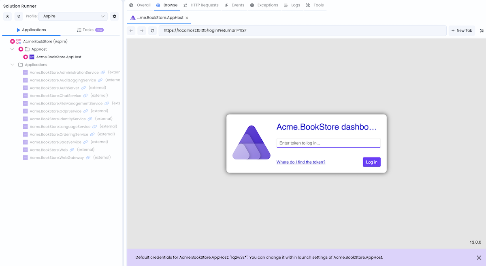
Task: Open the Solution Runner settings gear
Action: click(x=114, y=17)
